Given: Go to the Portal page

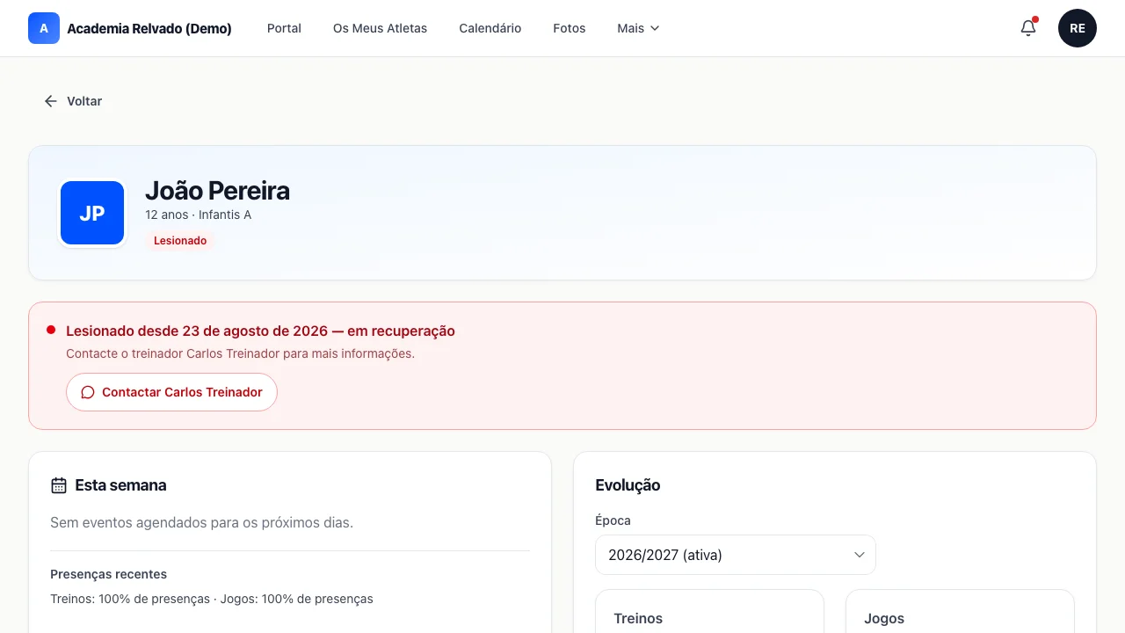Looking at the screenshot, I should click(284, 28).
